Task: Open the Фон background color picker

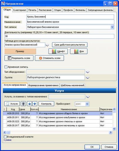Action: (79, 51)
